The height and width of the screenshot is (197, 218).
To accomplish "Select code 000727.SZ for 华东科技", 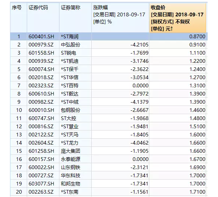I will pos(43,175).
